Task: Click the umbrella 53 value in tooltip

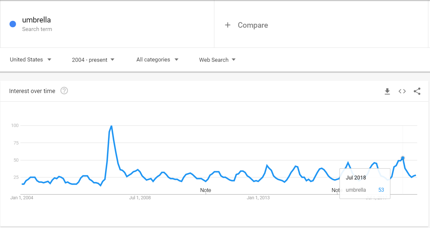Action: point(381,190)
